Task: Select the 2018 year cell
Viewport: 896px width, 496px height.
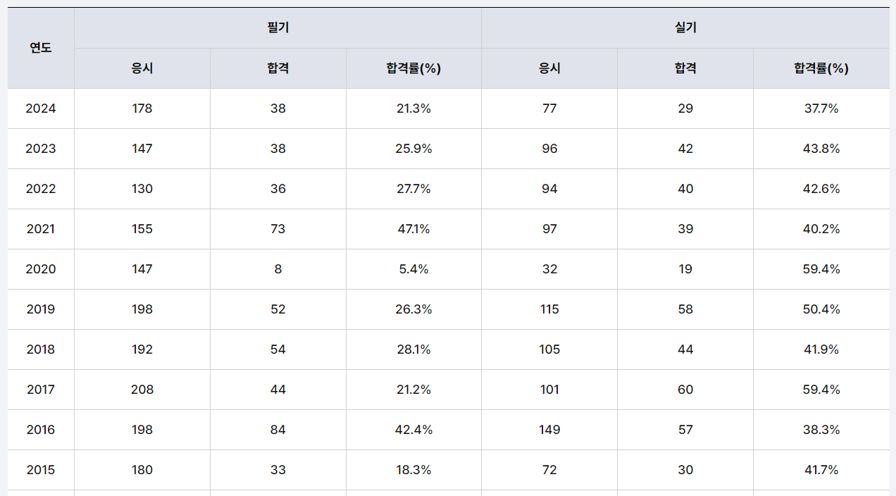Action: coord(41,349)
